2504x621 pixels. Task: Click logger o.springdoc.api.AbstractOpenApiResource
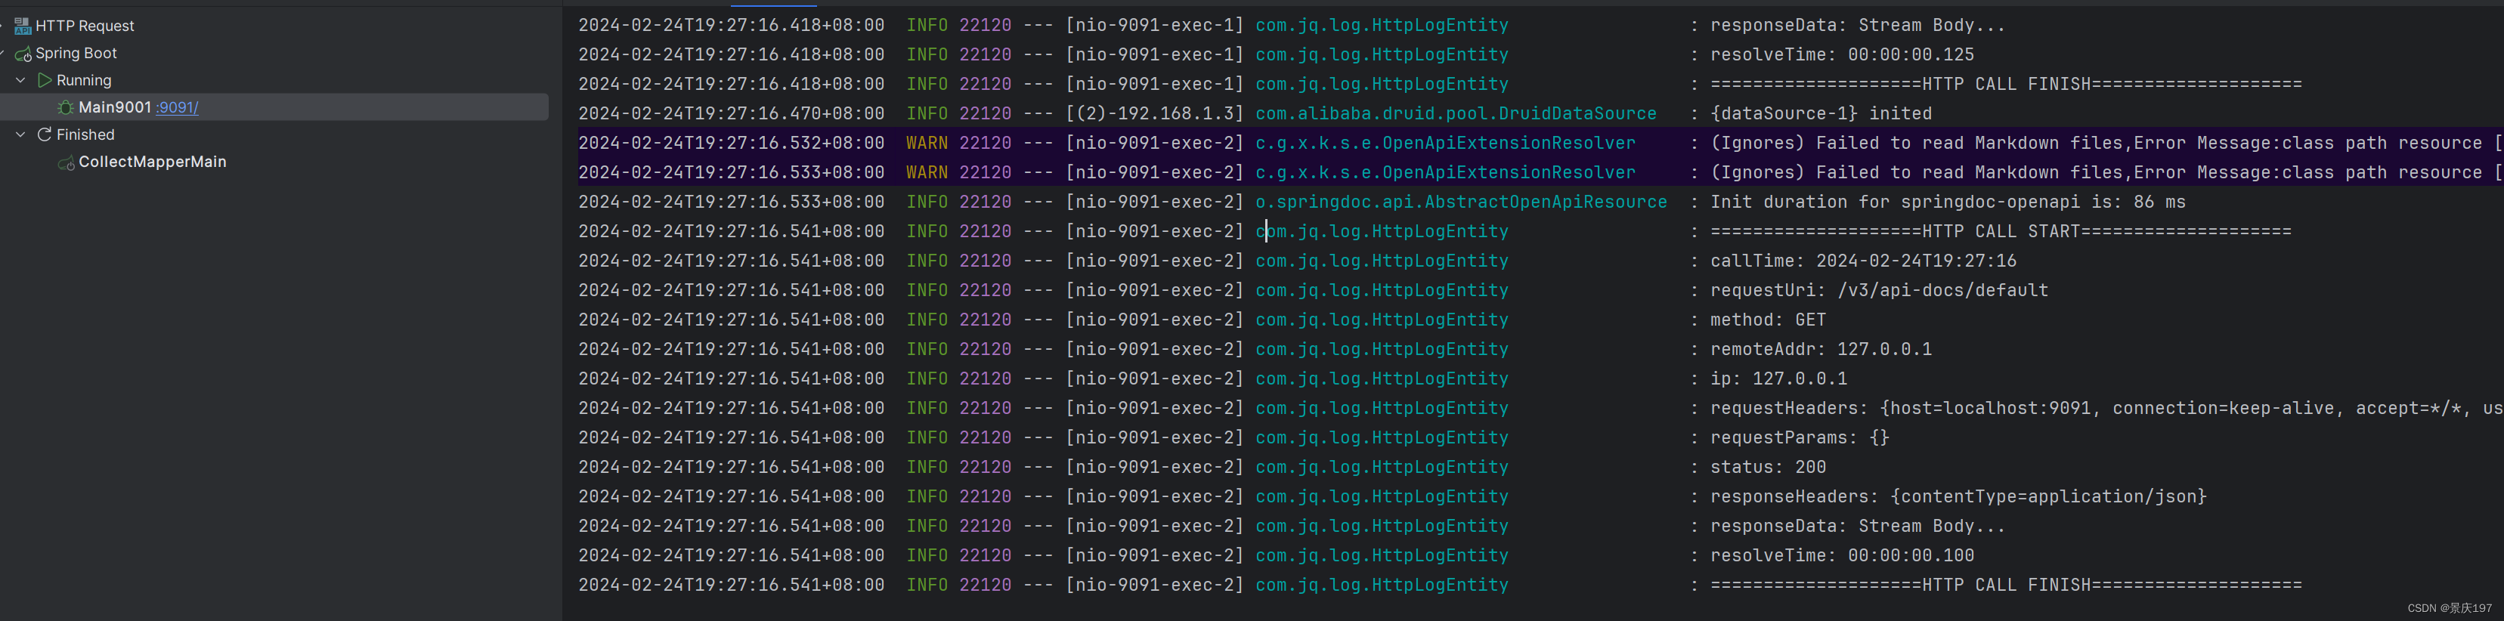pyautogui.click(x=1461, y=202)
